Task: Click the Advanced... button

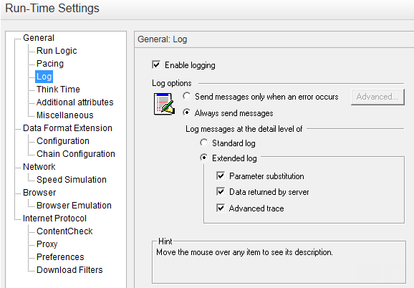Action: [x=377, y=97]
